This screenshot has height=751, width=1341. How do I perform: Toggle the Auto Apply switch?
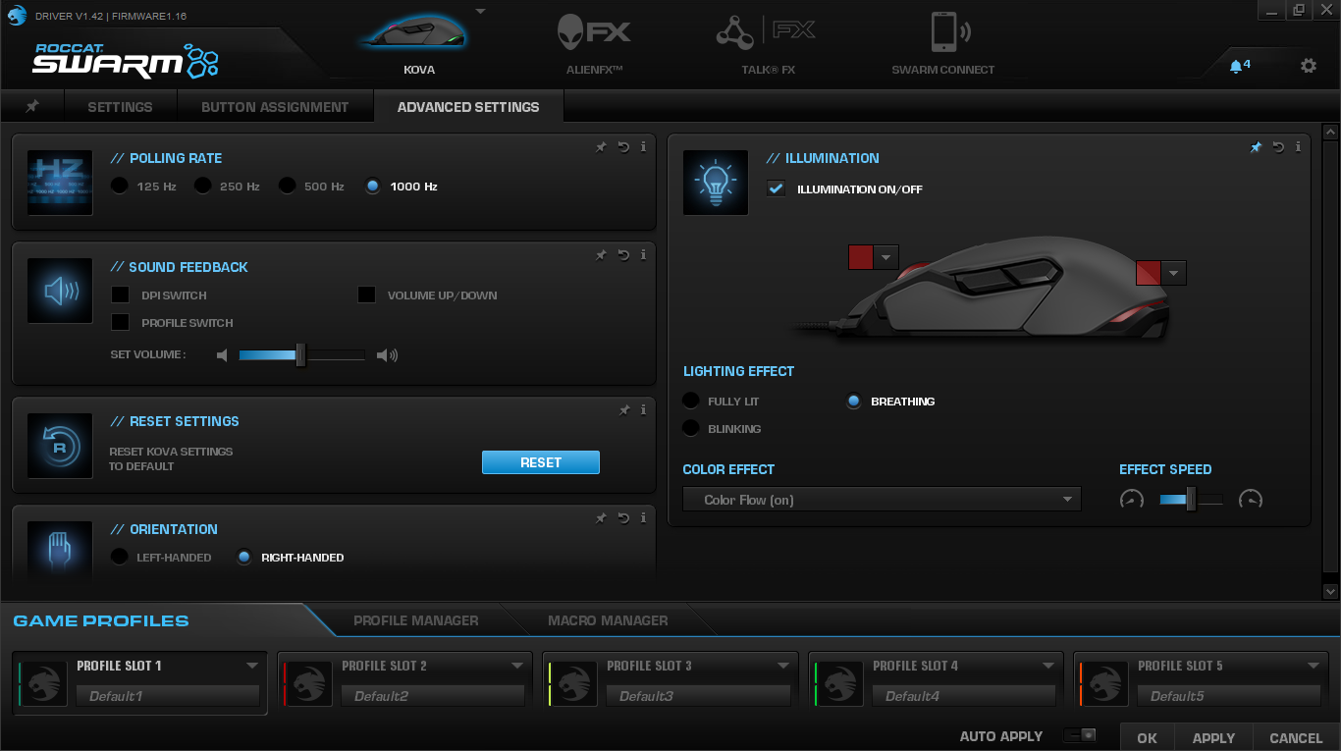coord(1080,735)
